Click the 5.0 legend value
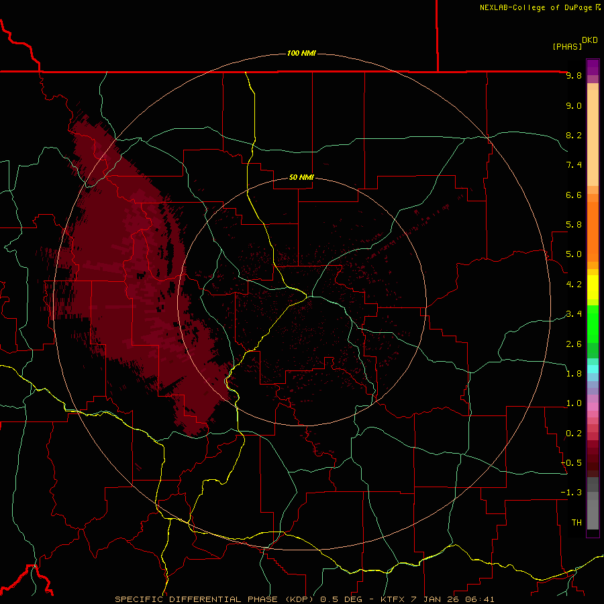Screen dimensions: 604x604 click(574, 254)
